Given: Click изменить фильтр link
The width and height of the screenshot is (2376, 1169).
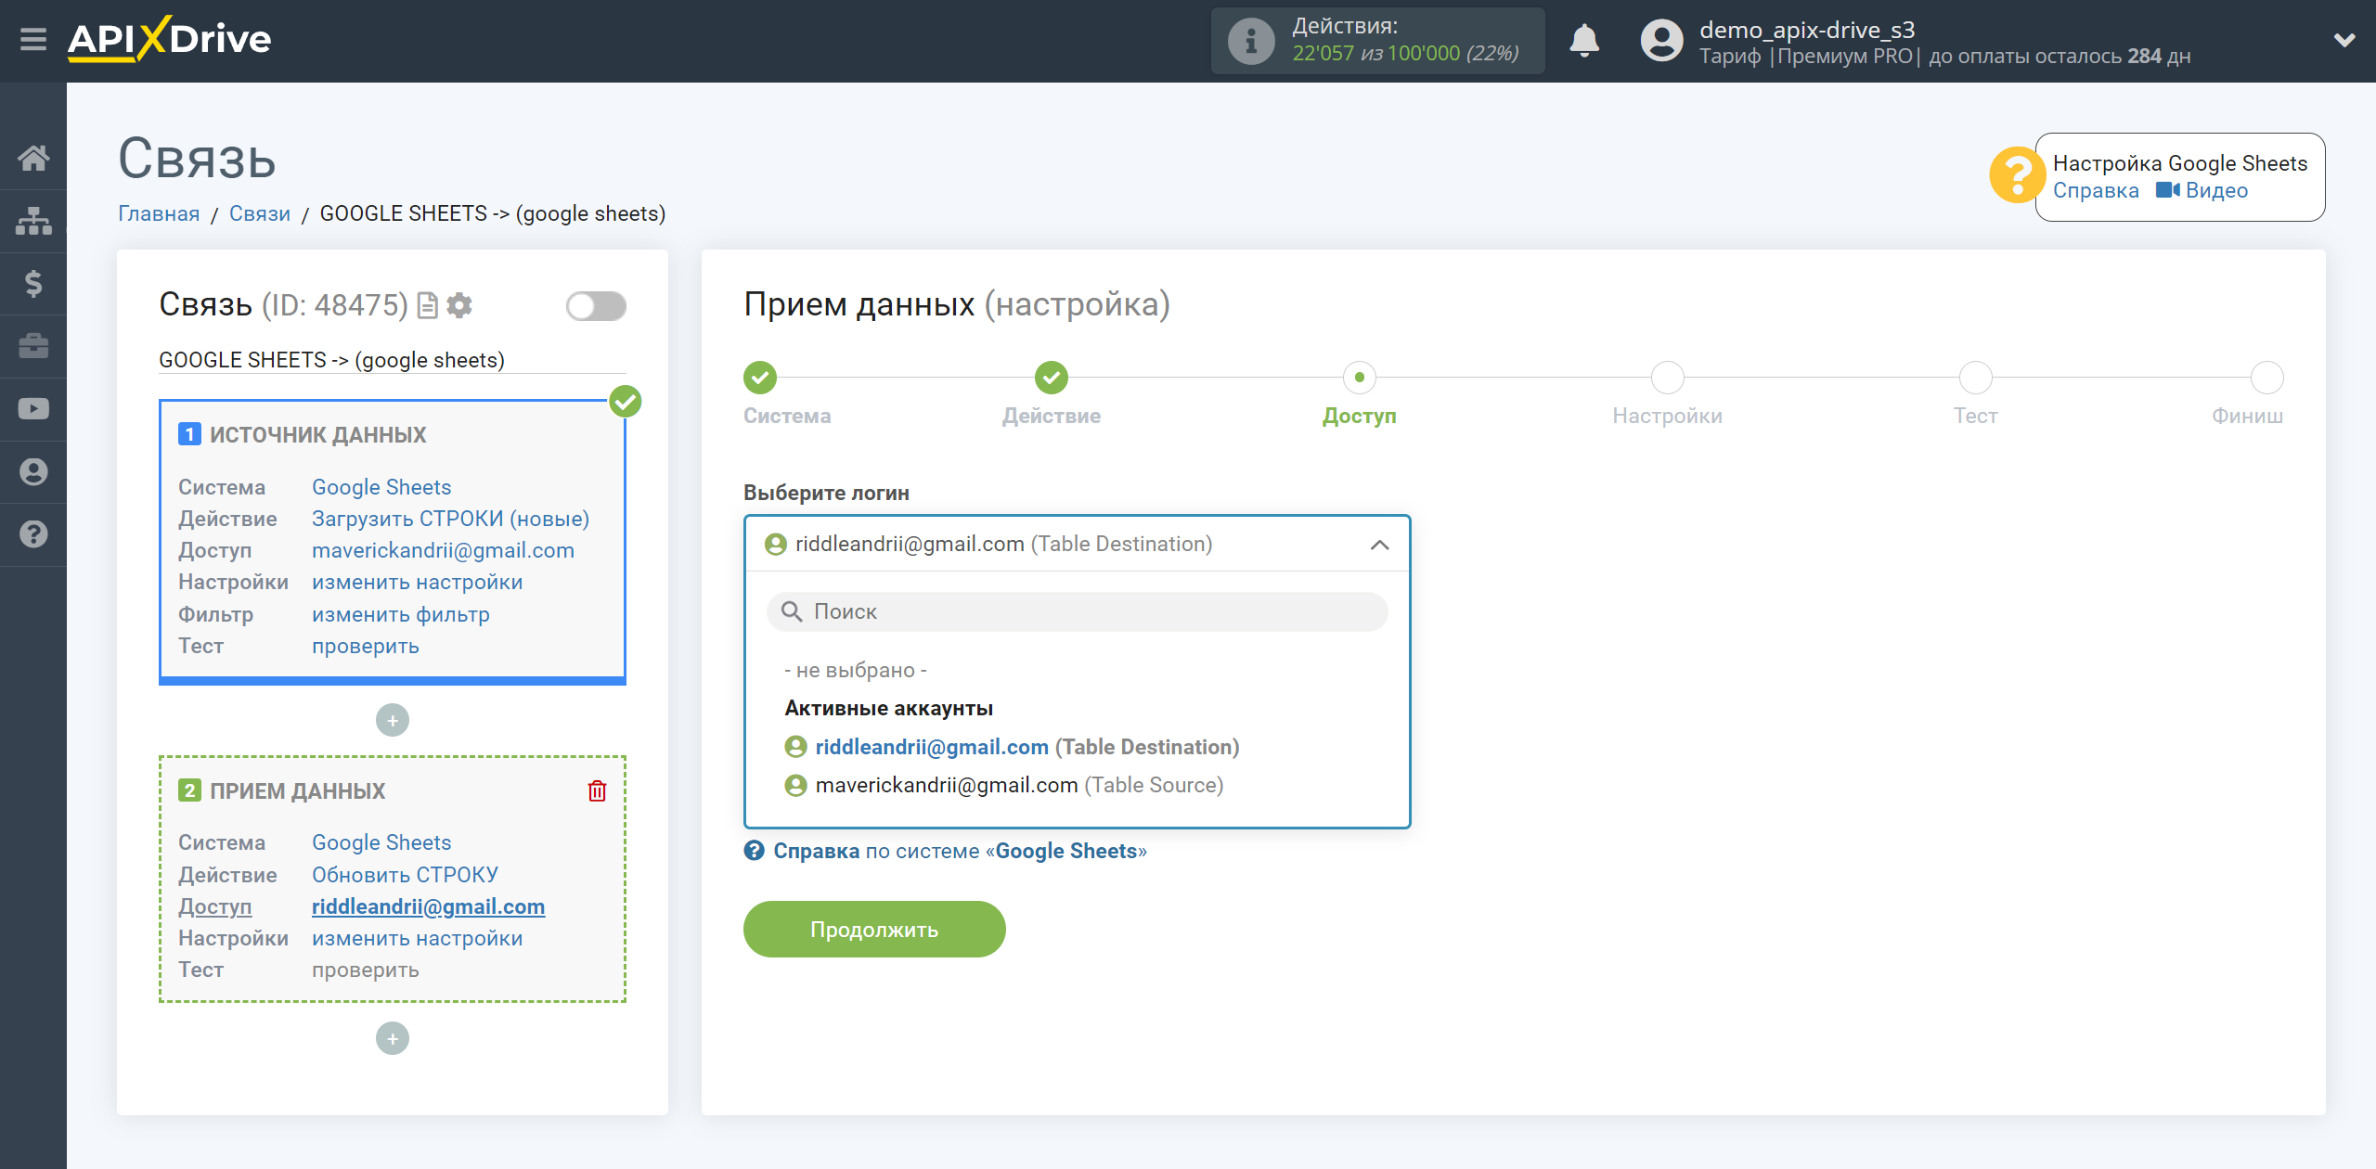Looking at the screenshot, I should click(x=400, y=614).
